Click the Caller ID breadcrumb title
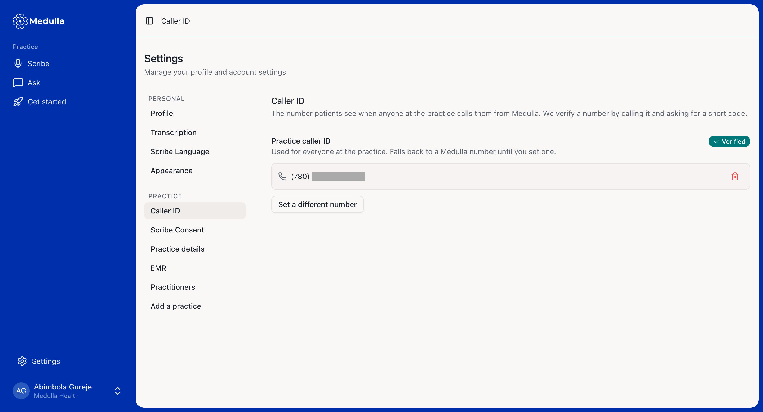 coord(175,21)
